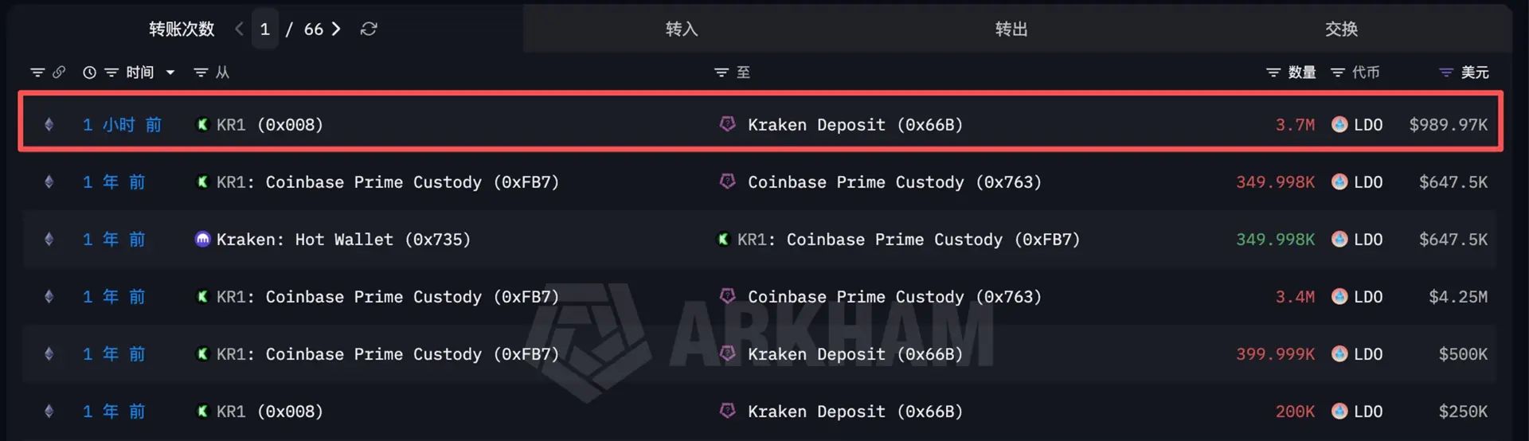Switch to the 转出 tab

point(1011,29)
